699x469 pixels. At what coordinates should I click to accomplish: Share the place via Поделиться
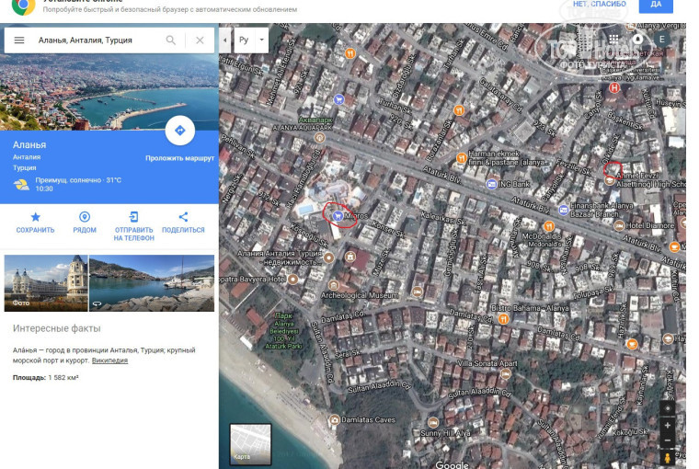point(183,217)
